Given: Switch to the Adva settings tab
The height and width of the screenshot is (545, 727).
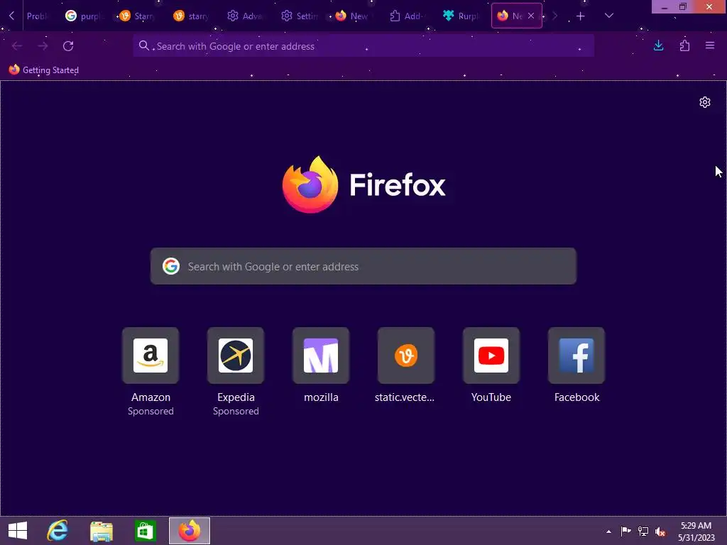Looking at the screenshot, I should (246, 16).
